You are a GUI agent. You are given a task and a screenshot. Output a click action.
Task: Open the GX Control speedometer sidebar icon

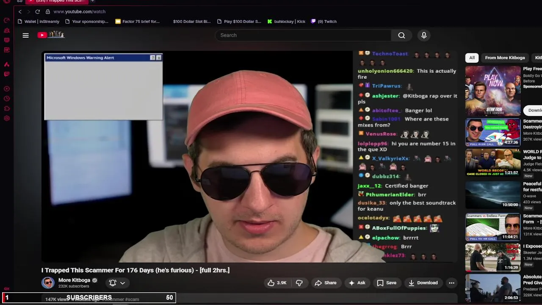[7, 20]
